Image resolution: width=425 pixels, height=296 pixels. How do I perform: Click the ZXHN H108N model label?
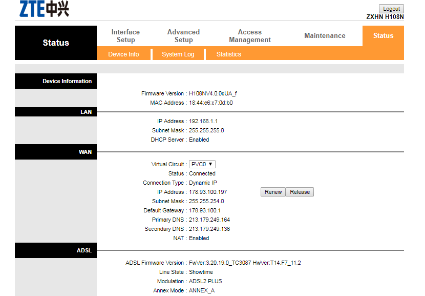pyautogui.click(x=385, y=17)
